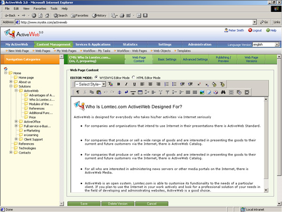
Task: Expand the About us tree node
Action: click(x=11, y=82)
